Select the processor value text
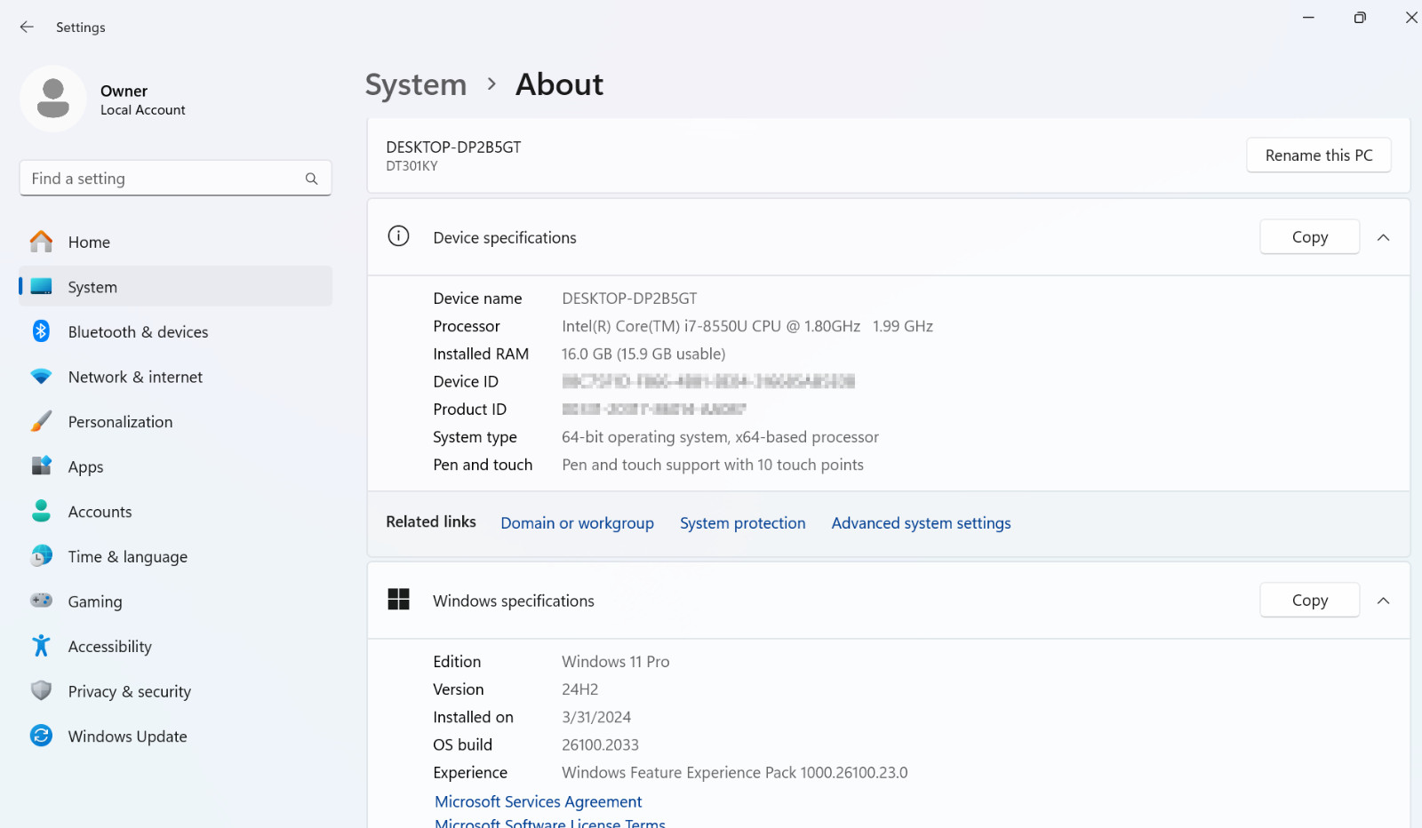The width and height of the screenshot is (1422, 828). pyautogui.click(x=747, y=326)
